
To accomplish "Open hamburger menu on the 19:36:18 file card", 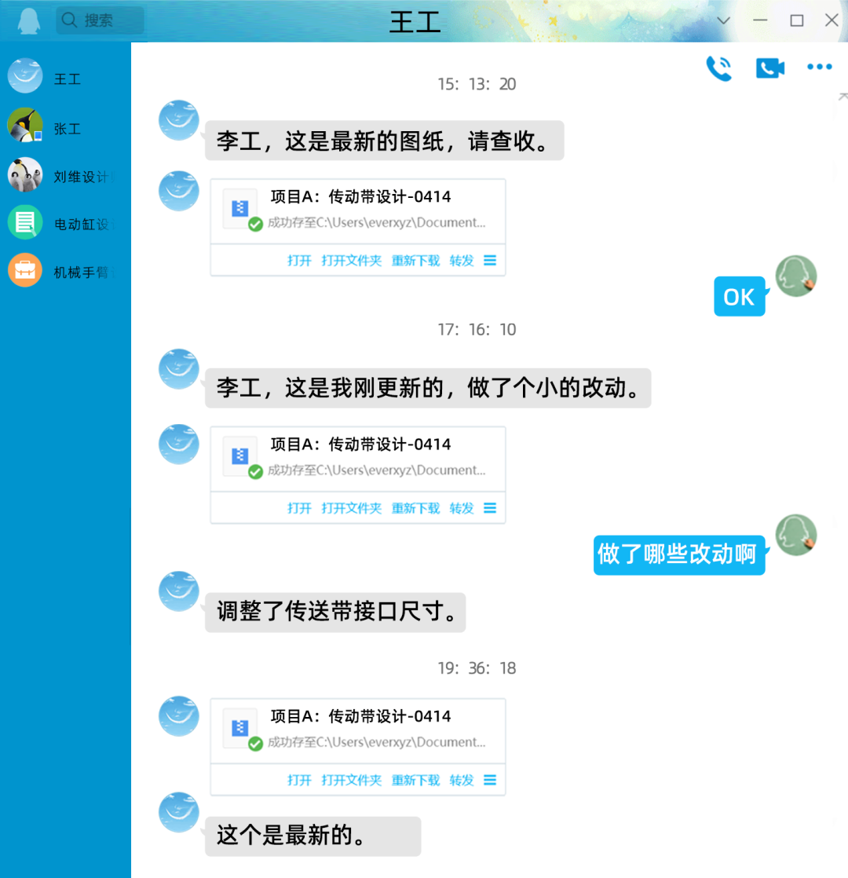I will (490, 780).
